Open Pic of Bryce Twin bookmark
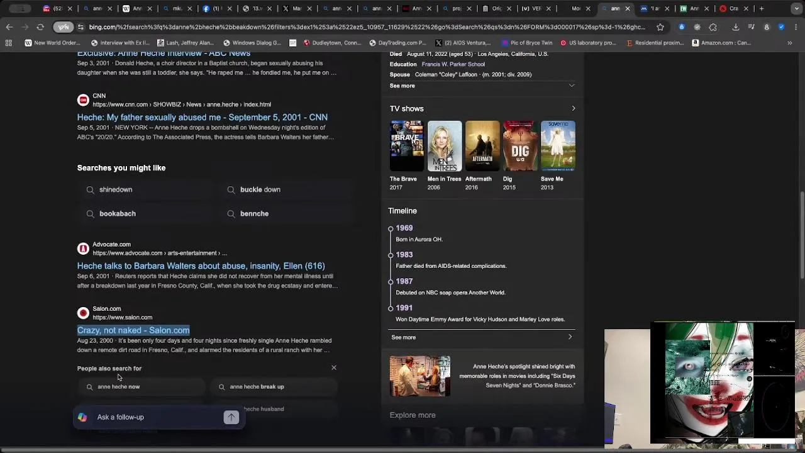Viewport: 805px width, 453px height. (x=526, y=43)
